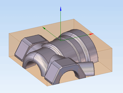Click the green Y-axis arrowhead
Viewport: 123px width, 93px height.
44,28
